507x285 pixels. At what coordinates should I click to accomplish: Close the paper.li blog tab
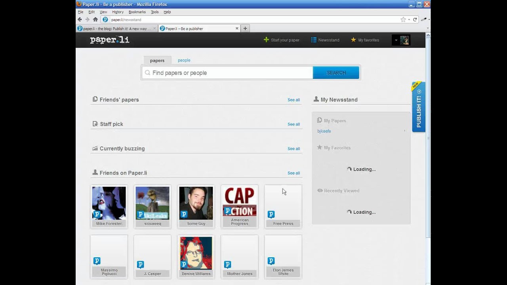tap(154, 28)
